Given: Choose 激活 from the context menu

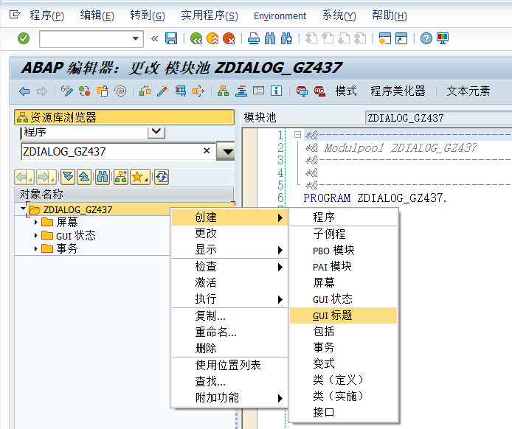Looking at the screenshot, I should pyautogui.click(x=229, y=282).
